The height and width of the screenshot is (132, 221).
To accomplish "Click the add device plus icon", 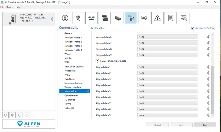I will (x=13, y=115).
